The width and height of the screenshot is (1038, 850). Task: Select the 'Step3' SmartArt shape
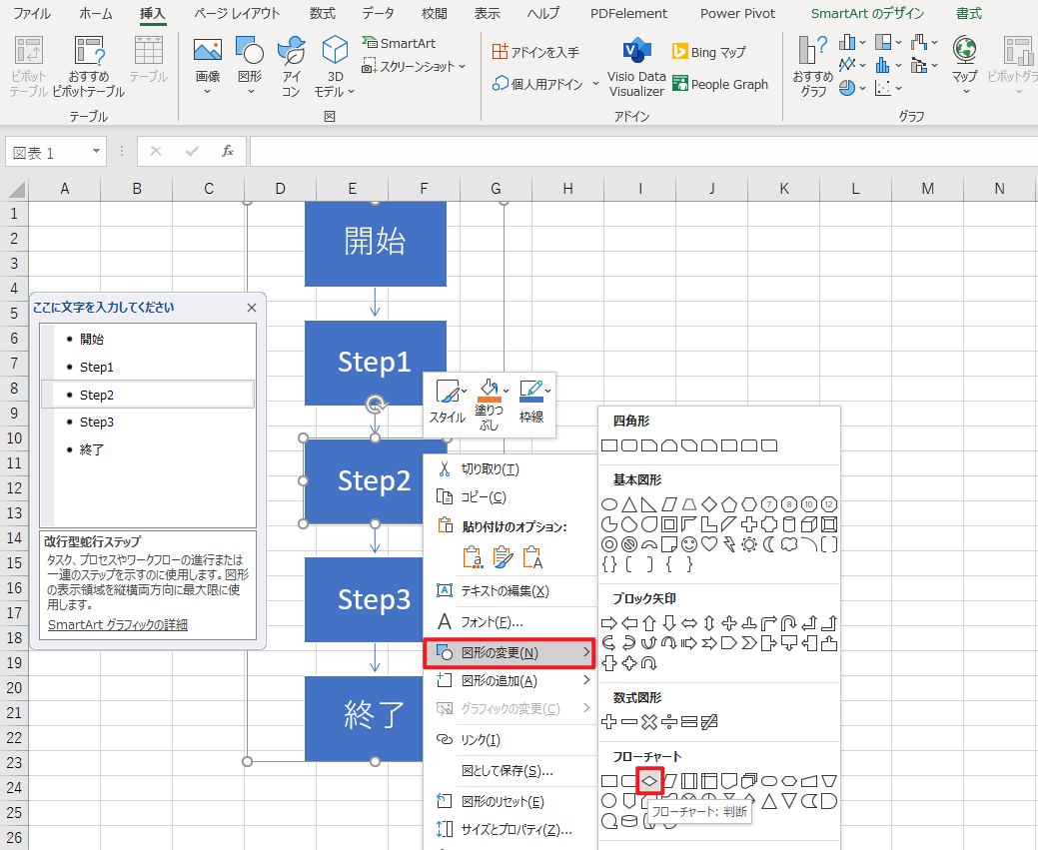click(x=364, y=599)
